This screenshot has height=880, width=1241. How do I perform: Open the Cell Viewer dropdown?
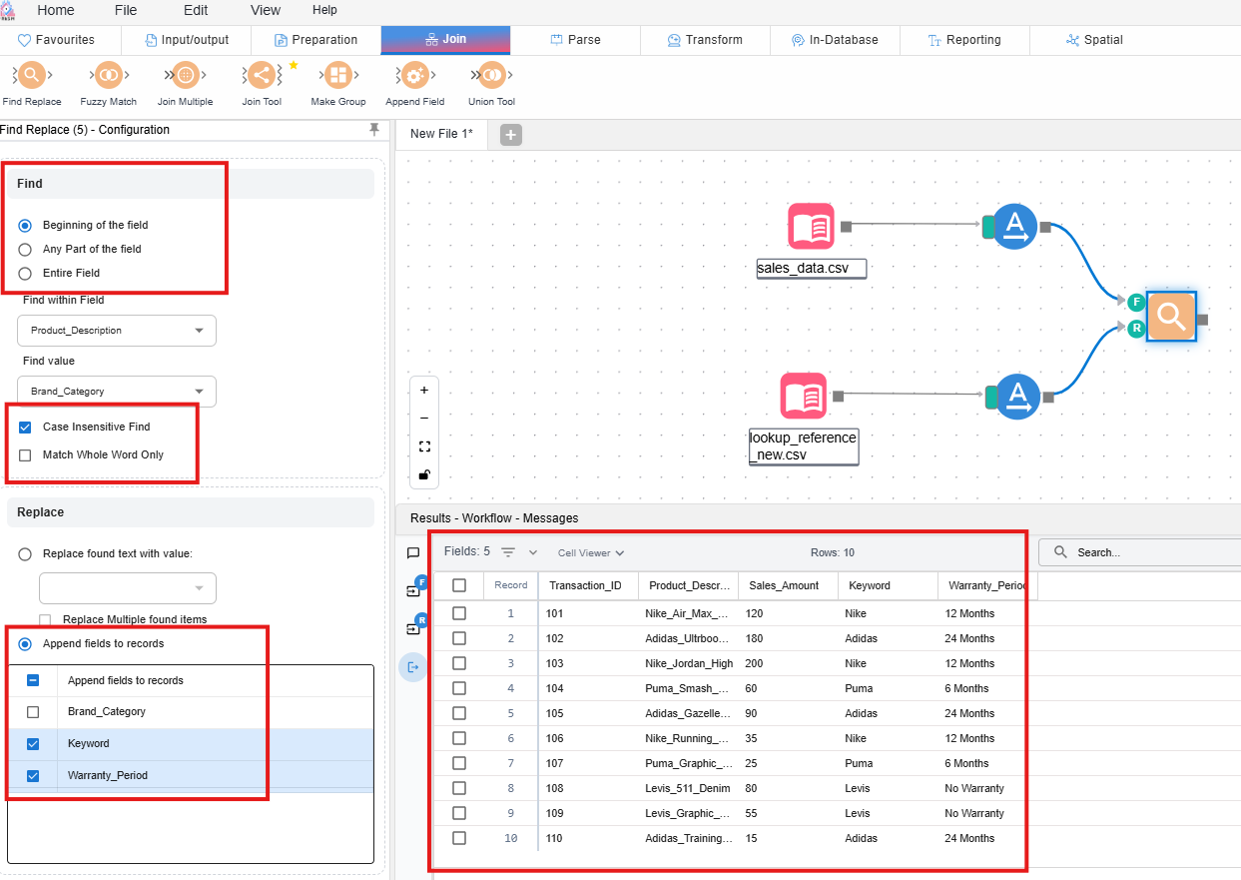click(x=591, y=553)
